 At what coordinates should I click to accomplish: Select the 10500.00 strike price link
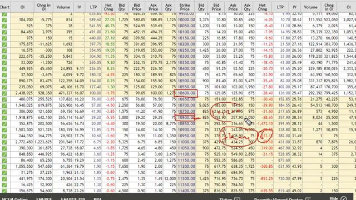[186, 81]
